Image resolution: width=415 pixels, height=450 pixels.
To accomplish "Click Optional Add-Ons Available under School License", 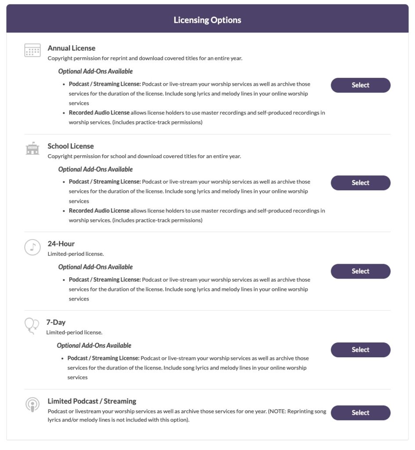I will tap(95, 169).
